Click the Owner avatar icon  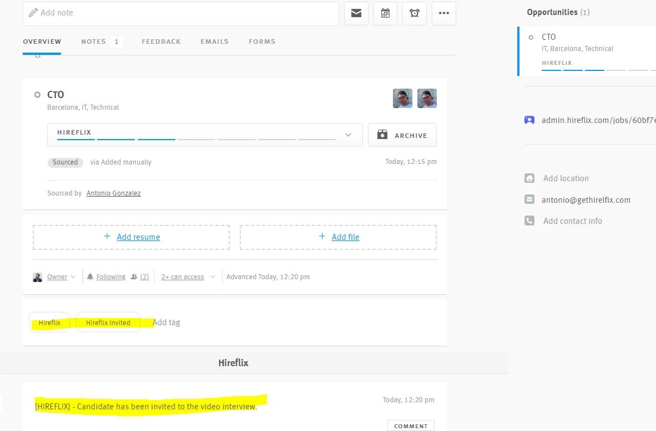pos(38,278)
